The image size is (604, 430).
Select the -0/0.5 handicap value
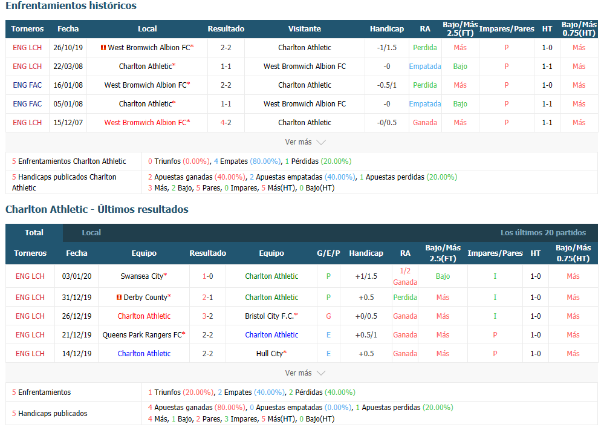click(387, 123)
